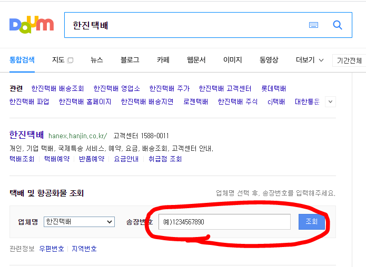Screen dimensions: 366x267
Task: Select the 통합검색 tab
Action: (22, 60)
